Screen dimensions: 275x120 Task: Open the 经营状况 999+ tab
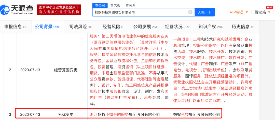coord(178,27)
